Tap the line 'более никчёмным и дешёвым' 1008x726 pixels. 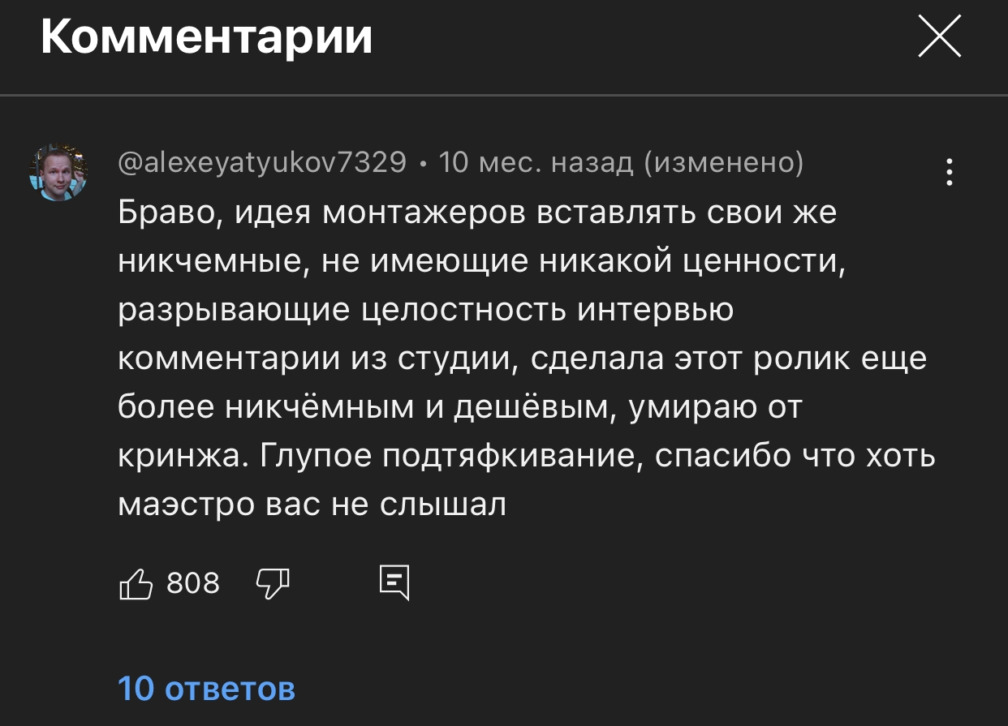tap(460, 407)
